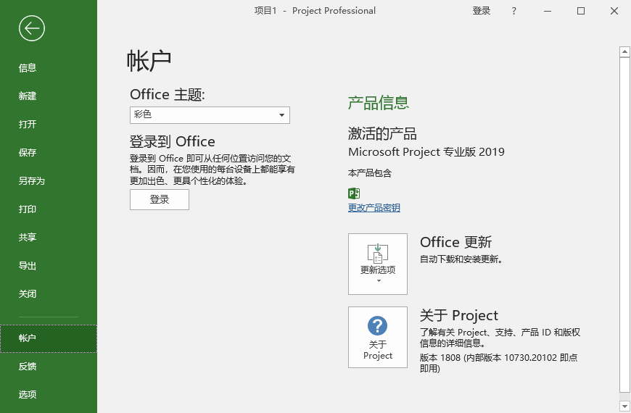The height and width of the screenshot is (413, 631).
Task: Click the 更改产品密钥 link
Action: pos(374,208)
